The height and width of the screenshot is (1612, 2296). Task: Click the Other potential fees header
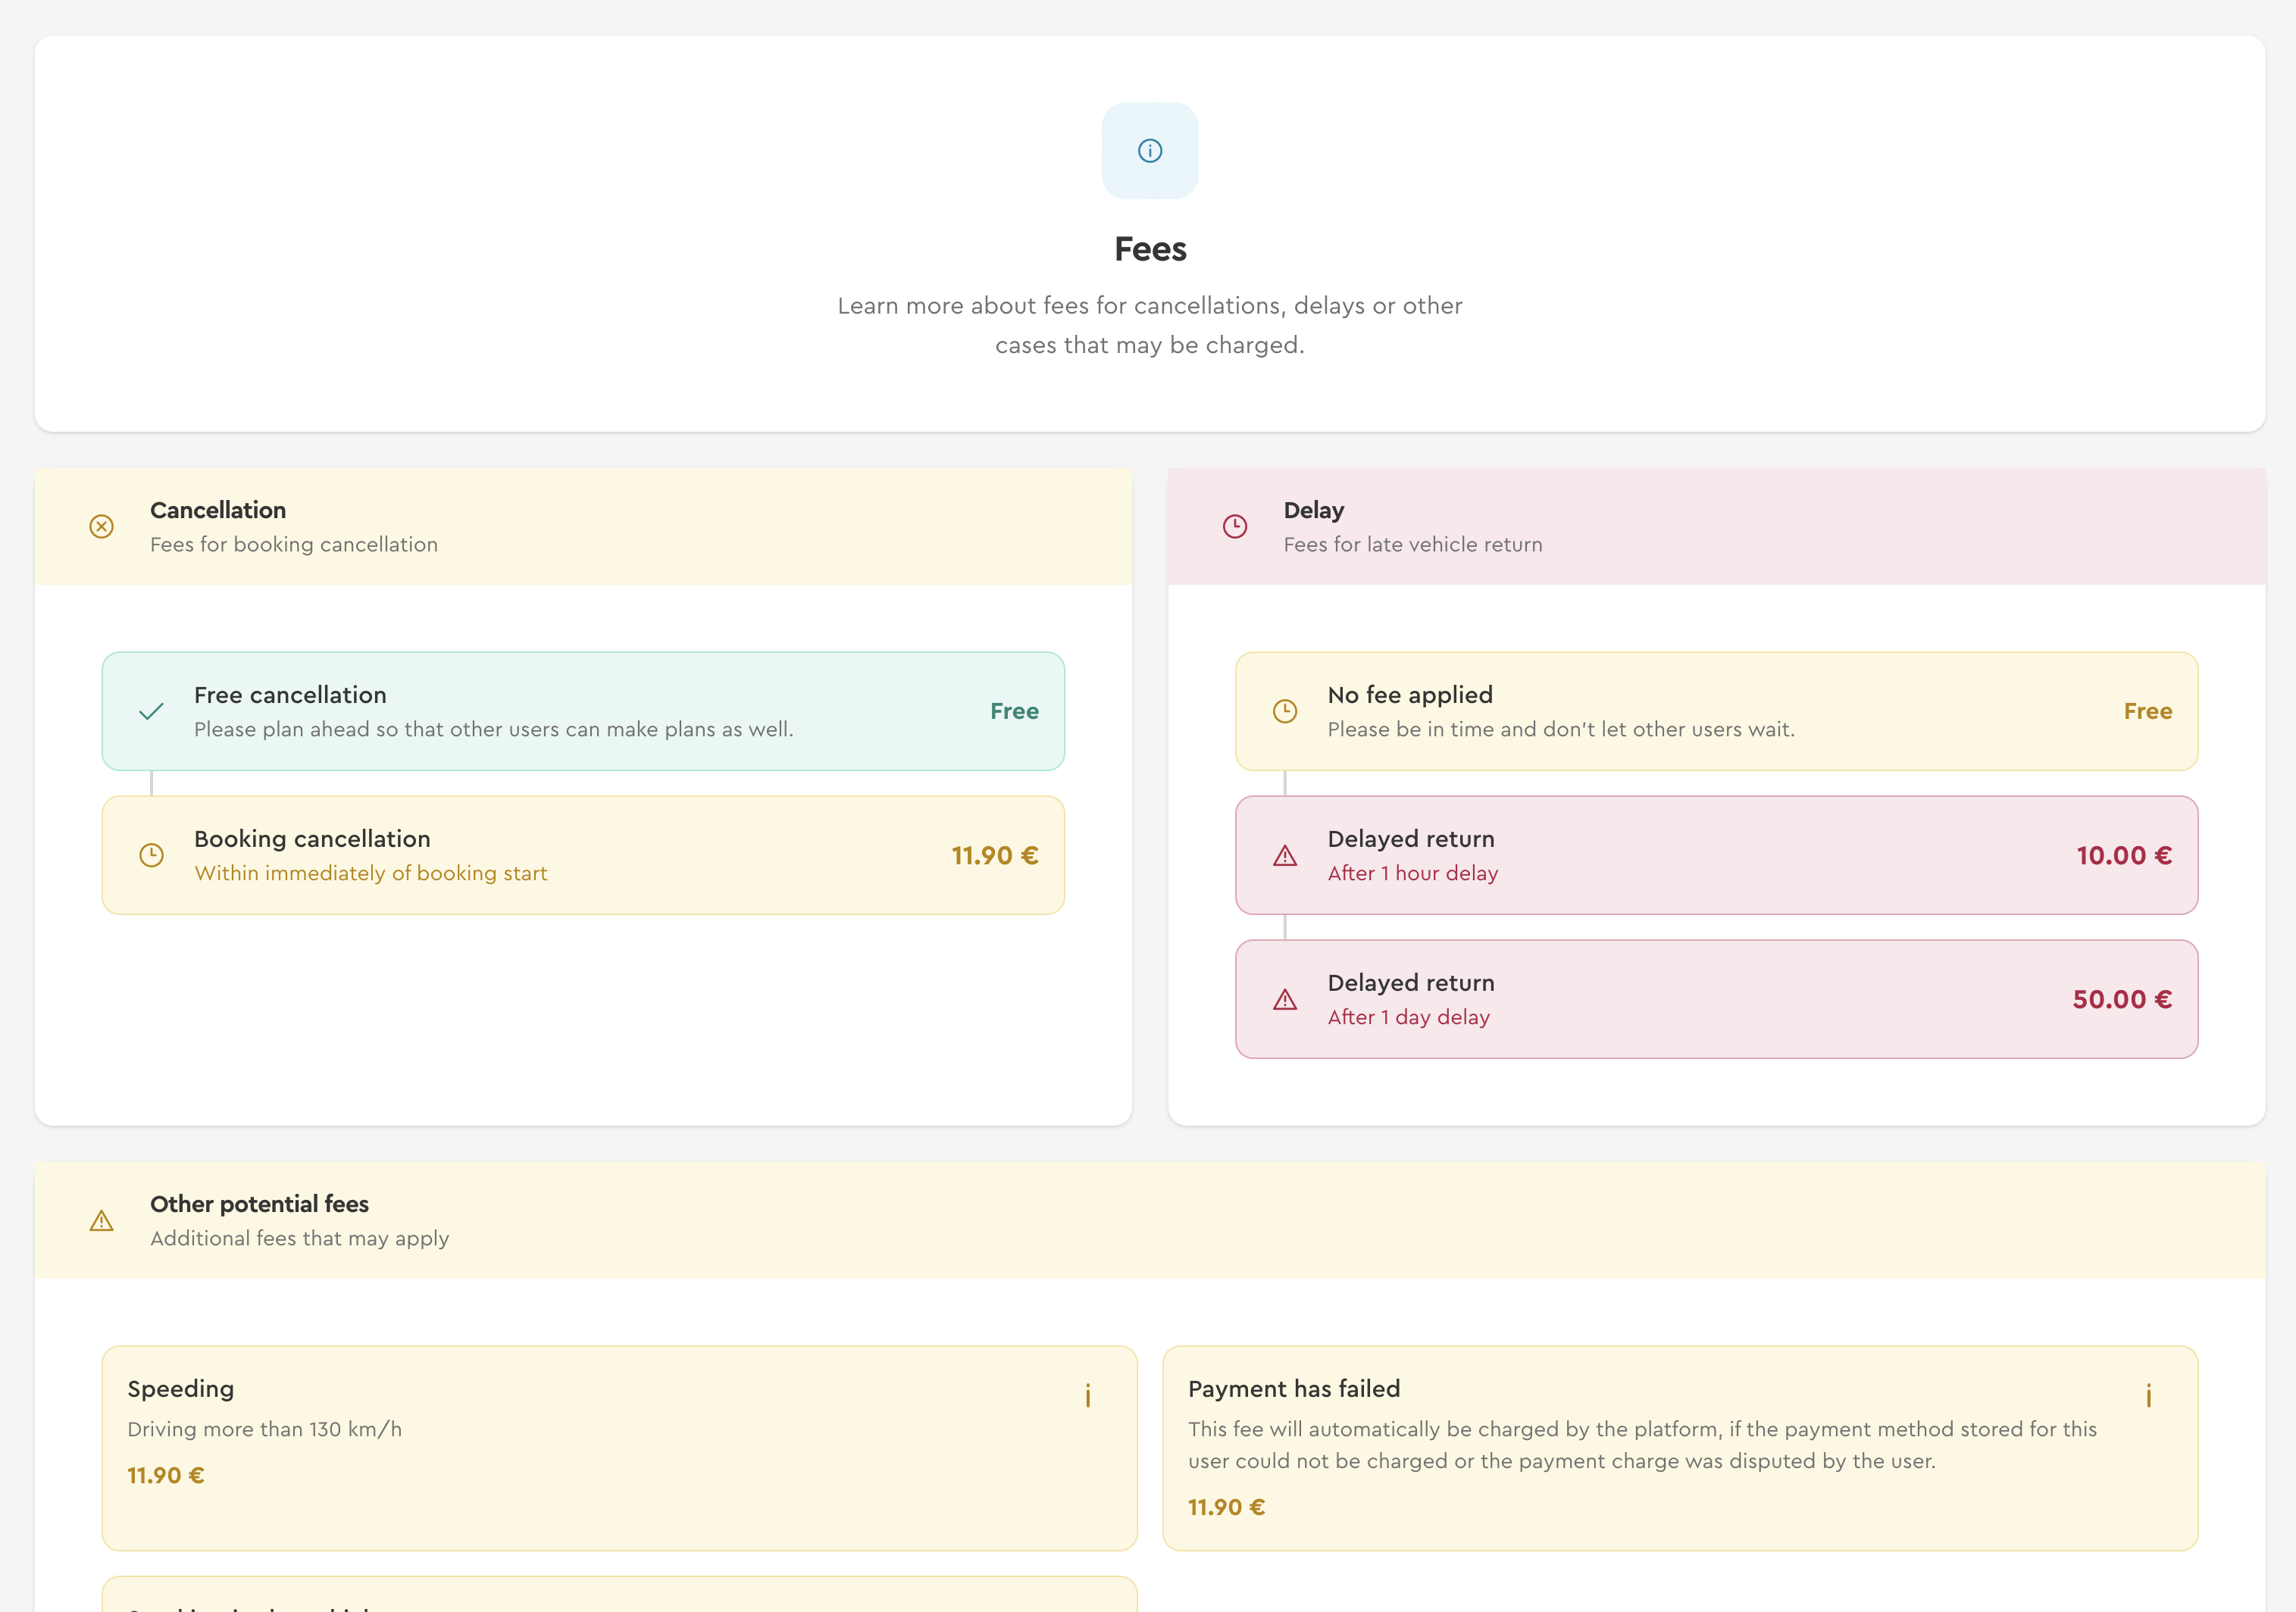click(x=259, y=1203)
